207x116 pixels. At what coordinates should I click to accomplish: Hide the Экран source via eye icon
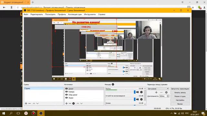(67, 98)
